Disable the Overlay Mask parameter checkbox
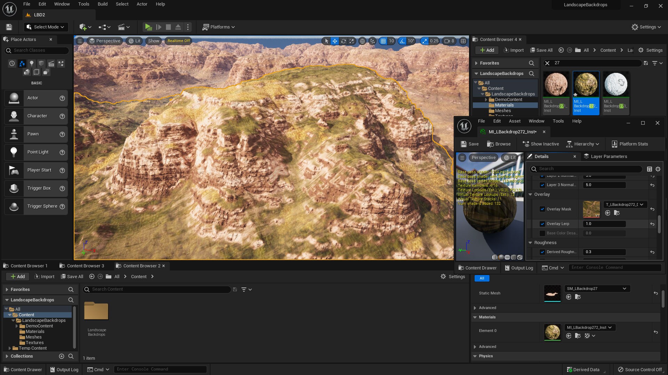668x375 pixels. [542, 209]
